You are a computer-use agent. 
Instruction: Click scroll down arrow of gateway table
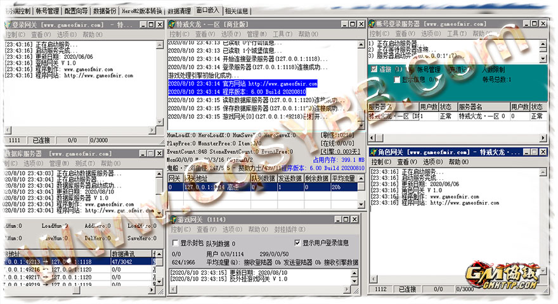pos(361,205)
